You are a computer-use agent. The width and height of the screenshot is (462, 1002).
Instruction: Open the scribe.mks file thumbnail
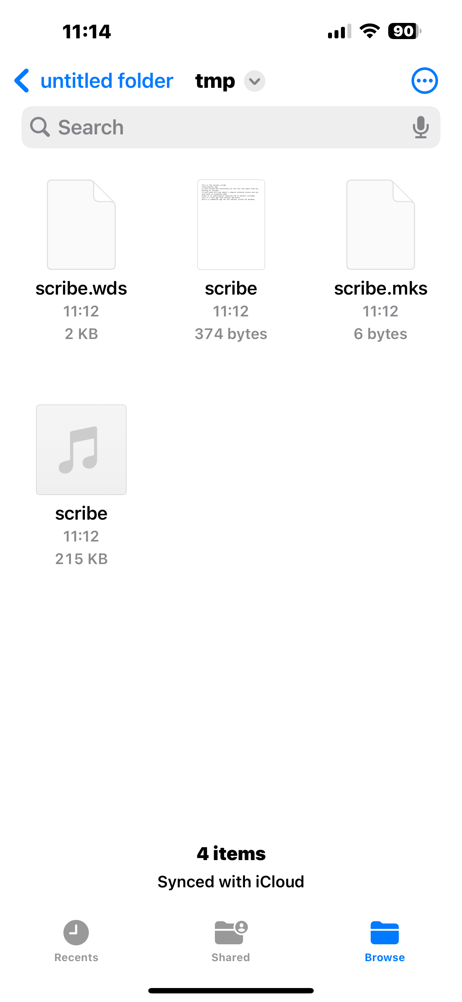pos(381,224)
